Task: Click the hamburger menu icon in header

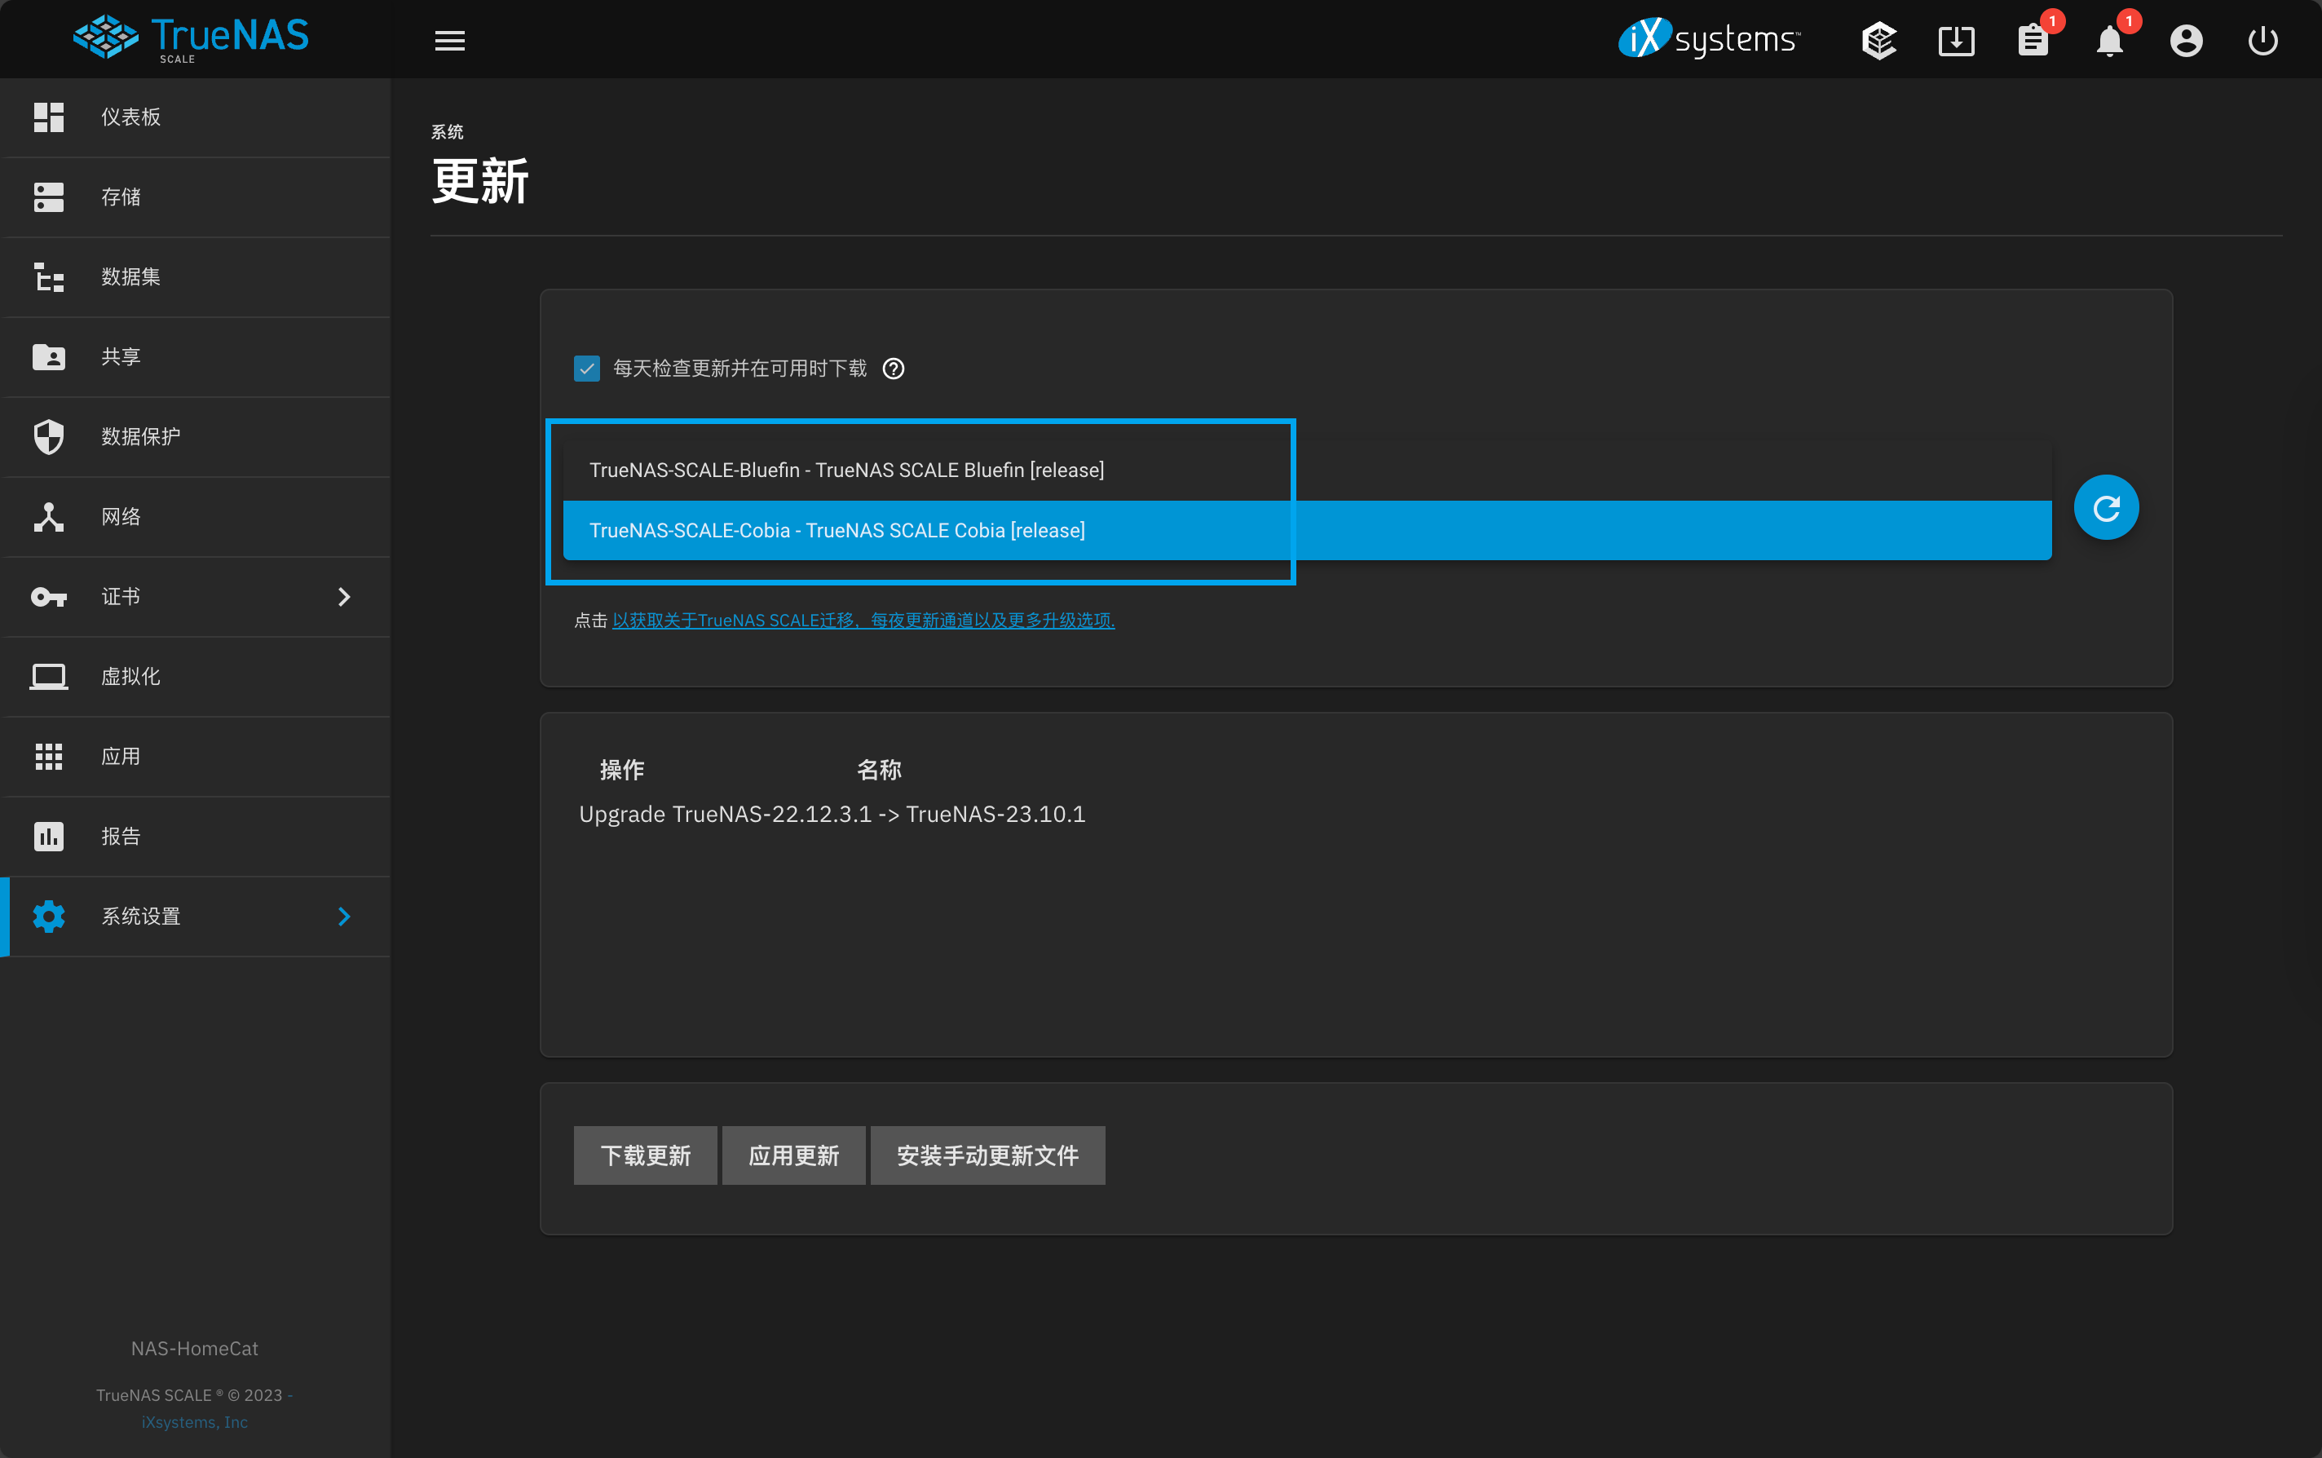Action: [x=449, y=41]
